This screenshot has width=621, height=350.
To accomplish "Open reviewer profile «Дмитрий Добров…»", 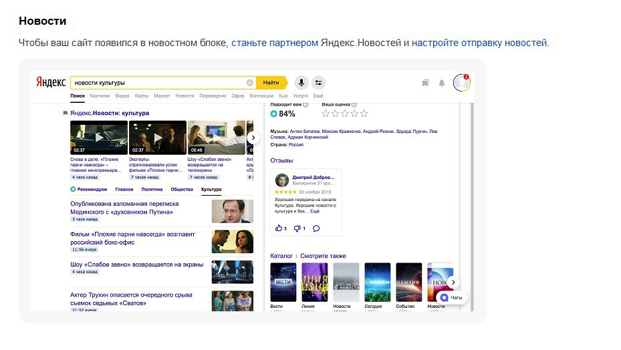I will coord(314,178).
